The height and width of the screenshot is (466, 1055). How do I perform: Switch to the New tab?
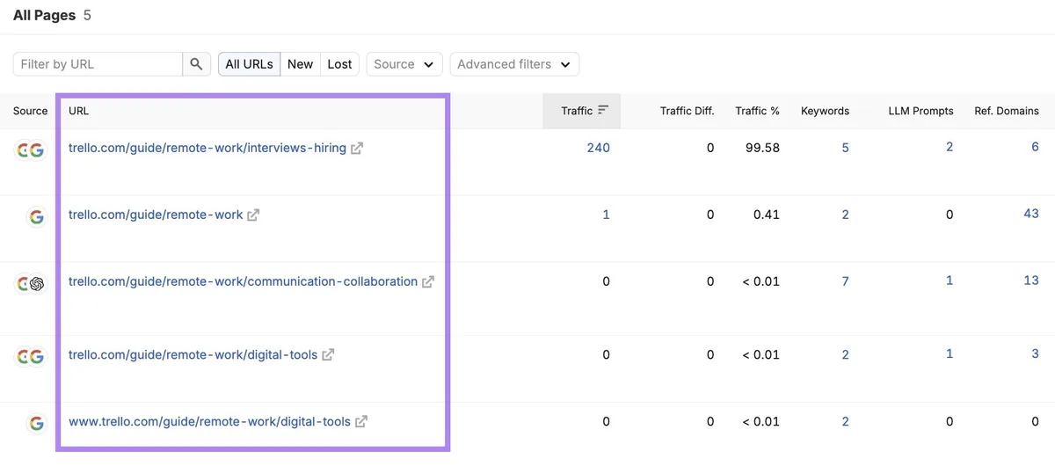(x=300, y=64)
